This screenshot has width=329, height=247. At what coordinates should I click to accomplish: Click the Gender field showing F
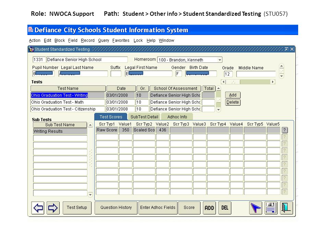179,74
